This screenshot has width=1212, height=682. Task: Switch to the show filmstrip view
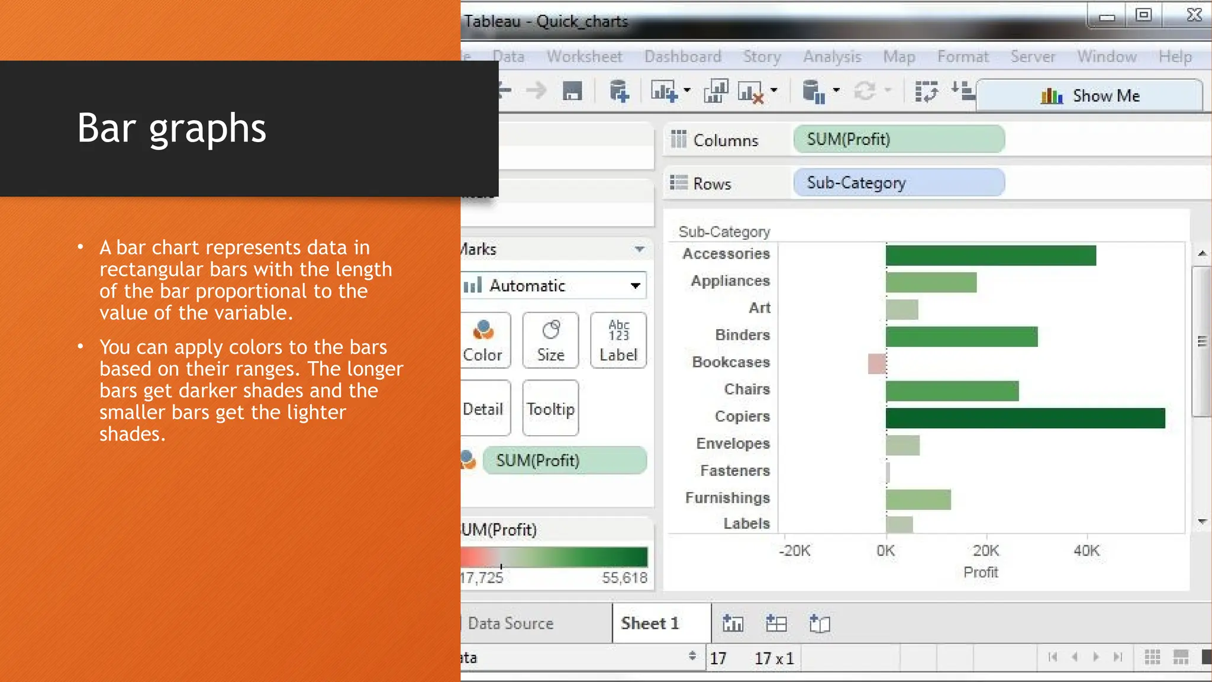[1181, 657]
